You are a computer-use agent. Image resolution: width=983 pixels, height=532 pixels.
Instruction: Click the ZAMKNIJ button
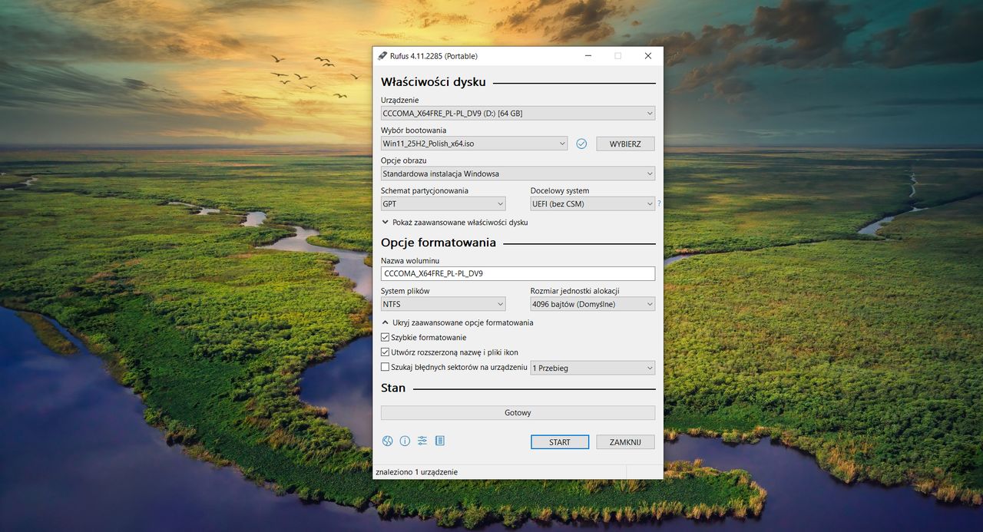624,441
